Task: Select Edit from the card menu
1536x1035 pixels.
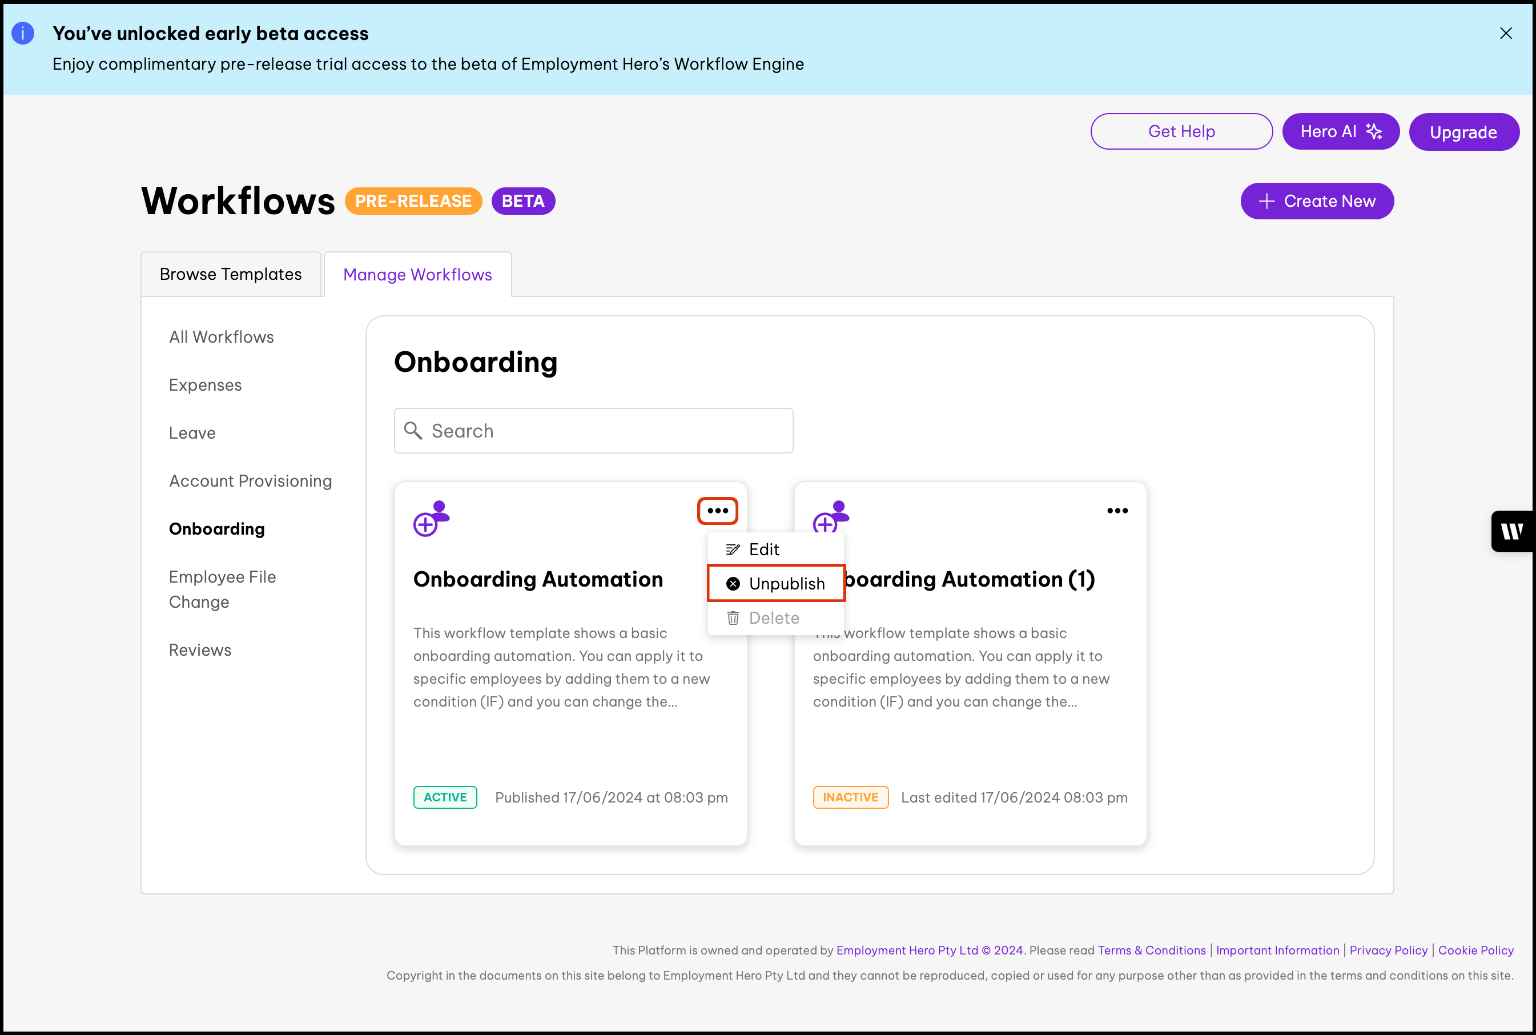Action: pyautogui.click(x=763, y=549)
